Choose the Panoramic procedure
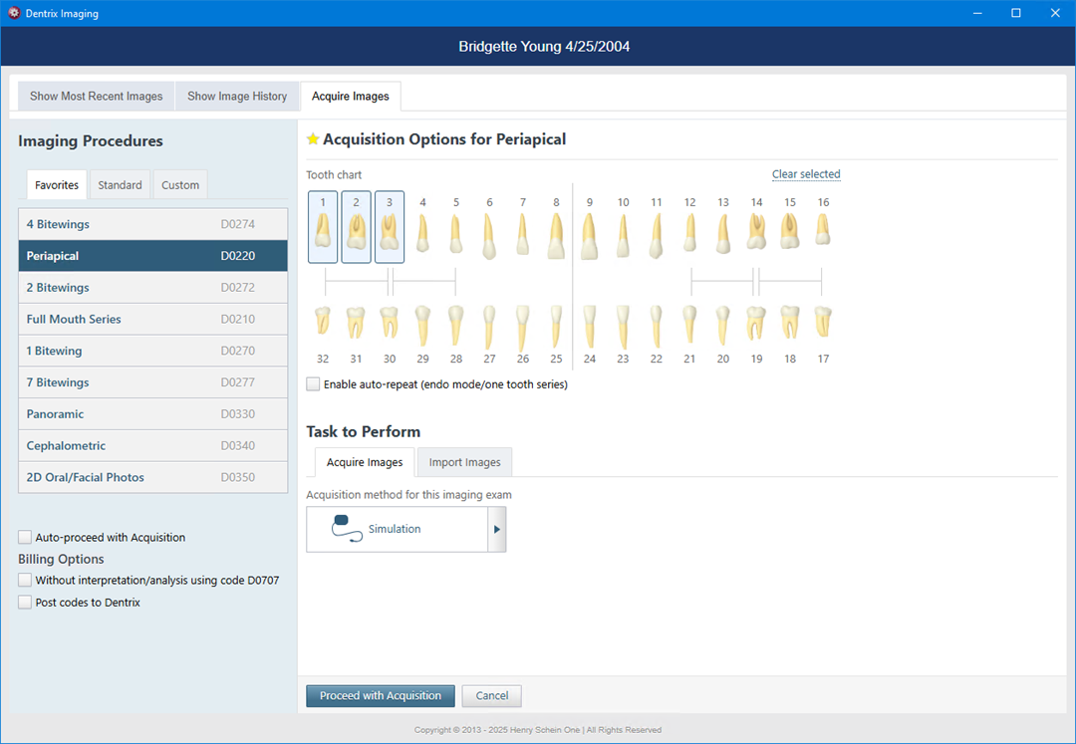The height and width of the screenshot is (744, 1076). 153,413
